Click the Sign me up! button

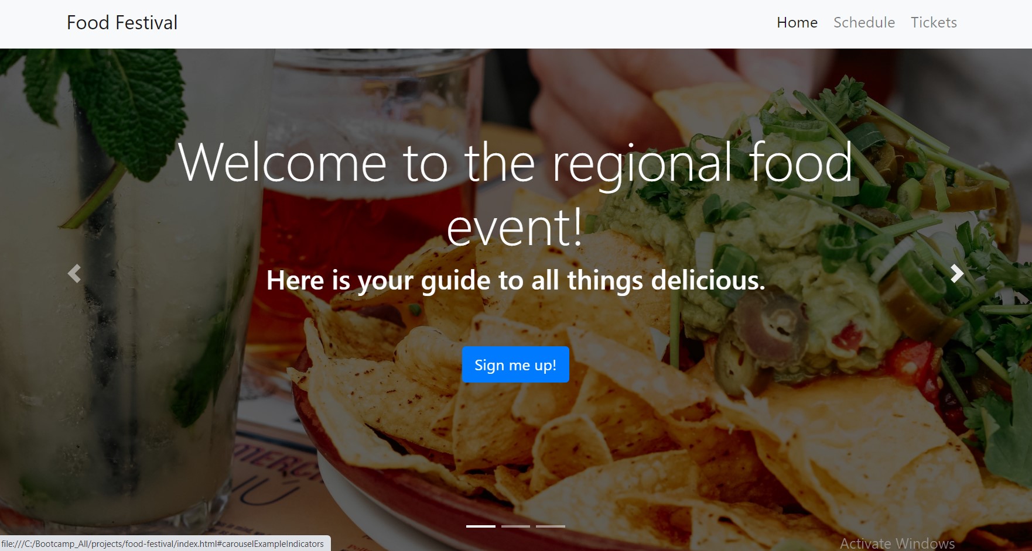pyautogui.click(x=515, y=364)
